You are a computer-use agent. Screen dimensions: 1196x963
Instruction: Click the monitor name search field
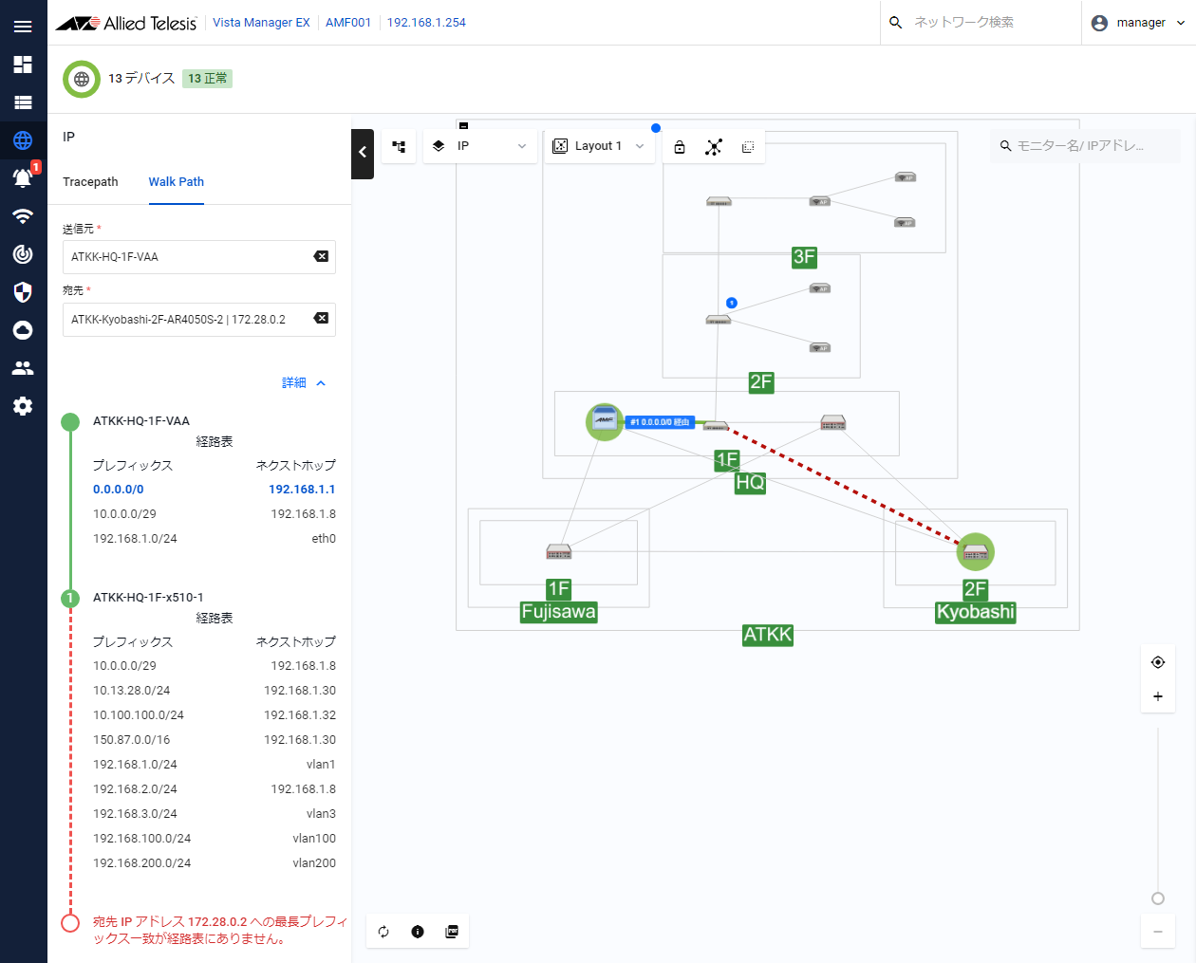[1085, 146]
